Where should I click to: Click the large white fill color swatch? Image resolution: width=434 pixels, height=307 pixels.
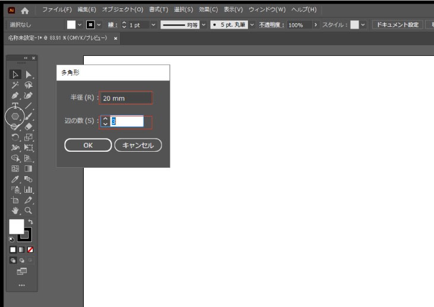[17, 227]
